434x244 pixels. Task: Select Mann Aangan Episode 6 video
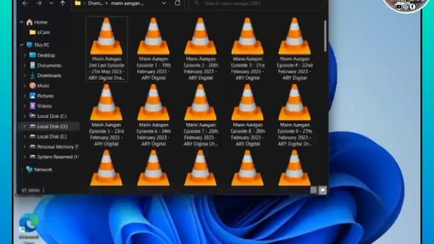click(x=154, y=115)
